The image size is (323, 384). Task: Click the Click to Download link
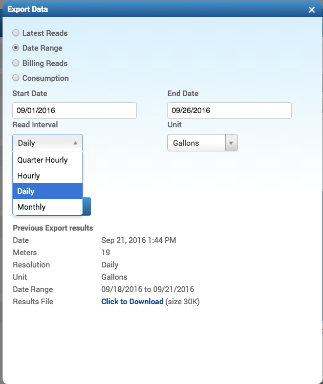[132, 302]
